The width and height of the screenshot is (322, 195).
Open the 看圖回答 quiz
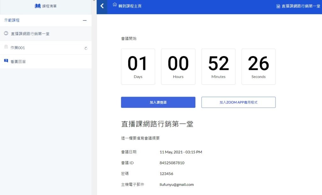click(x=46, y=61)
